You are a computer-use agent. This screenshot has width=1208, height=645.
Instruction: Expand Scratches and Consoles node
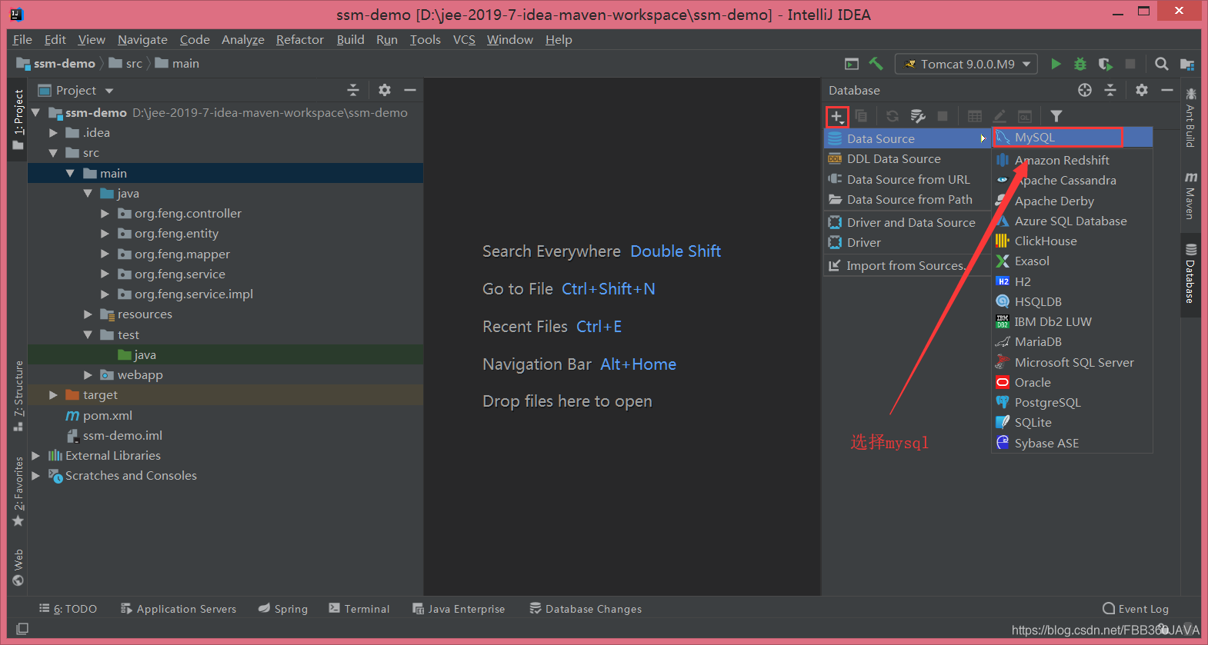pos(35,476)
